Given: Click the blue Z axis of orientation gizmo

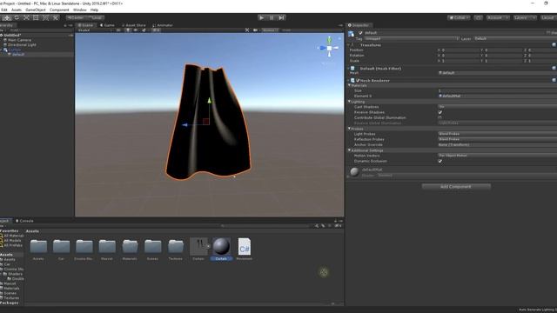Looking at the screenshot, I should 323,48.
